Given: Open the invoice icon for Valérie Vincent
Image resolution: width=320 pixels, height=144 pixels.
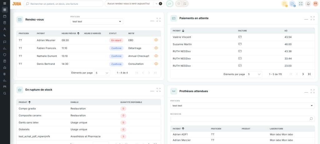Looking at the screenshot, I should 240,37.
